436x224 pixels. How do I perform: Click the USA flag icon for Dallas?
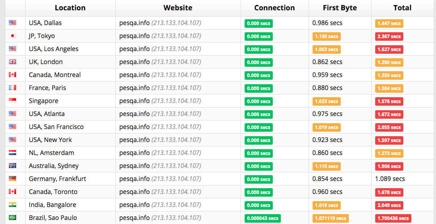pyautogui.click(x=12, y=23)
